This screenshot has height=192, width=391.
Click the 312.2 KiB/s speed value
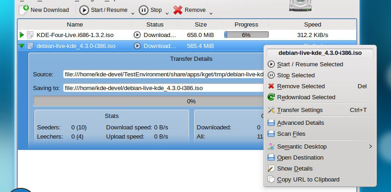coord(312,35)
